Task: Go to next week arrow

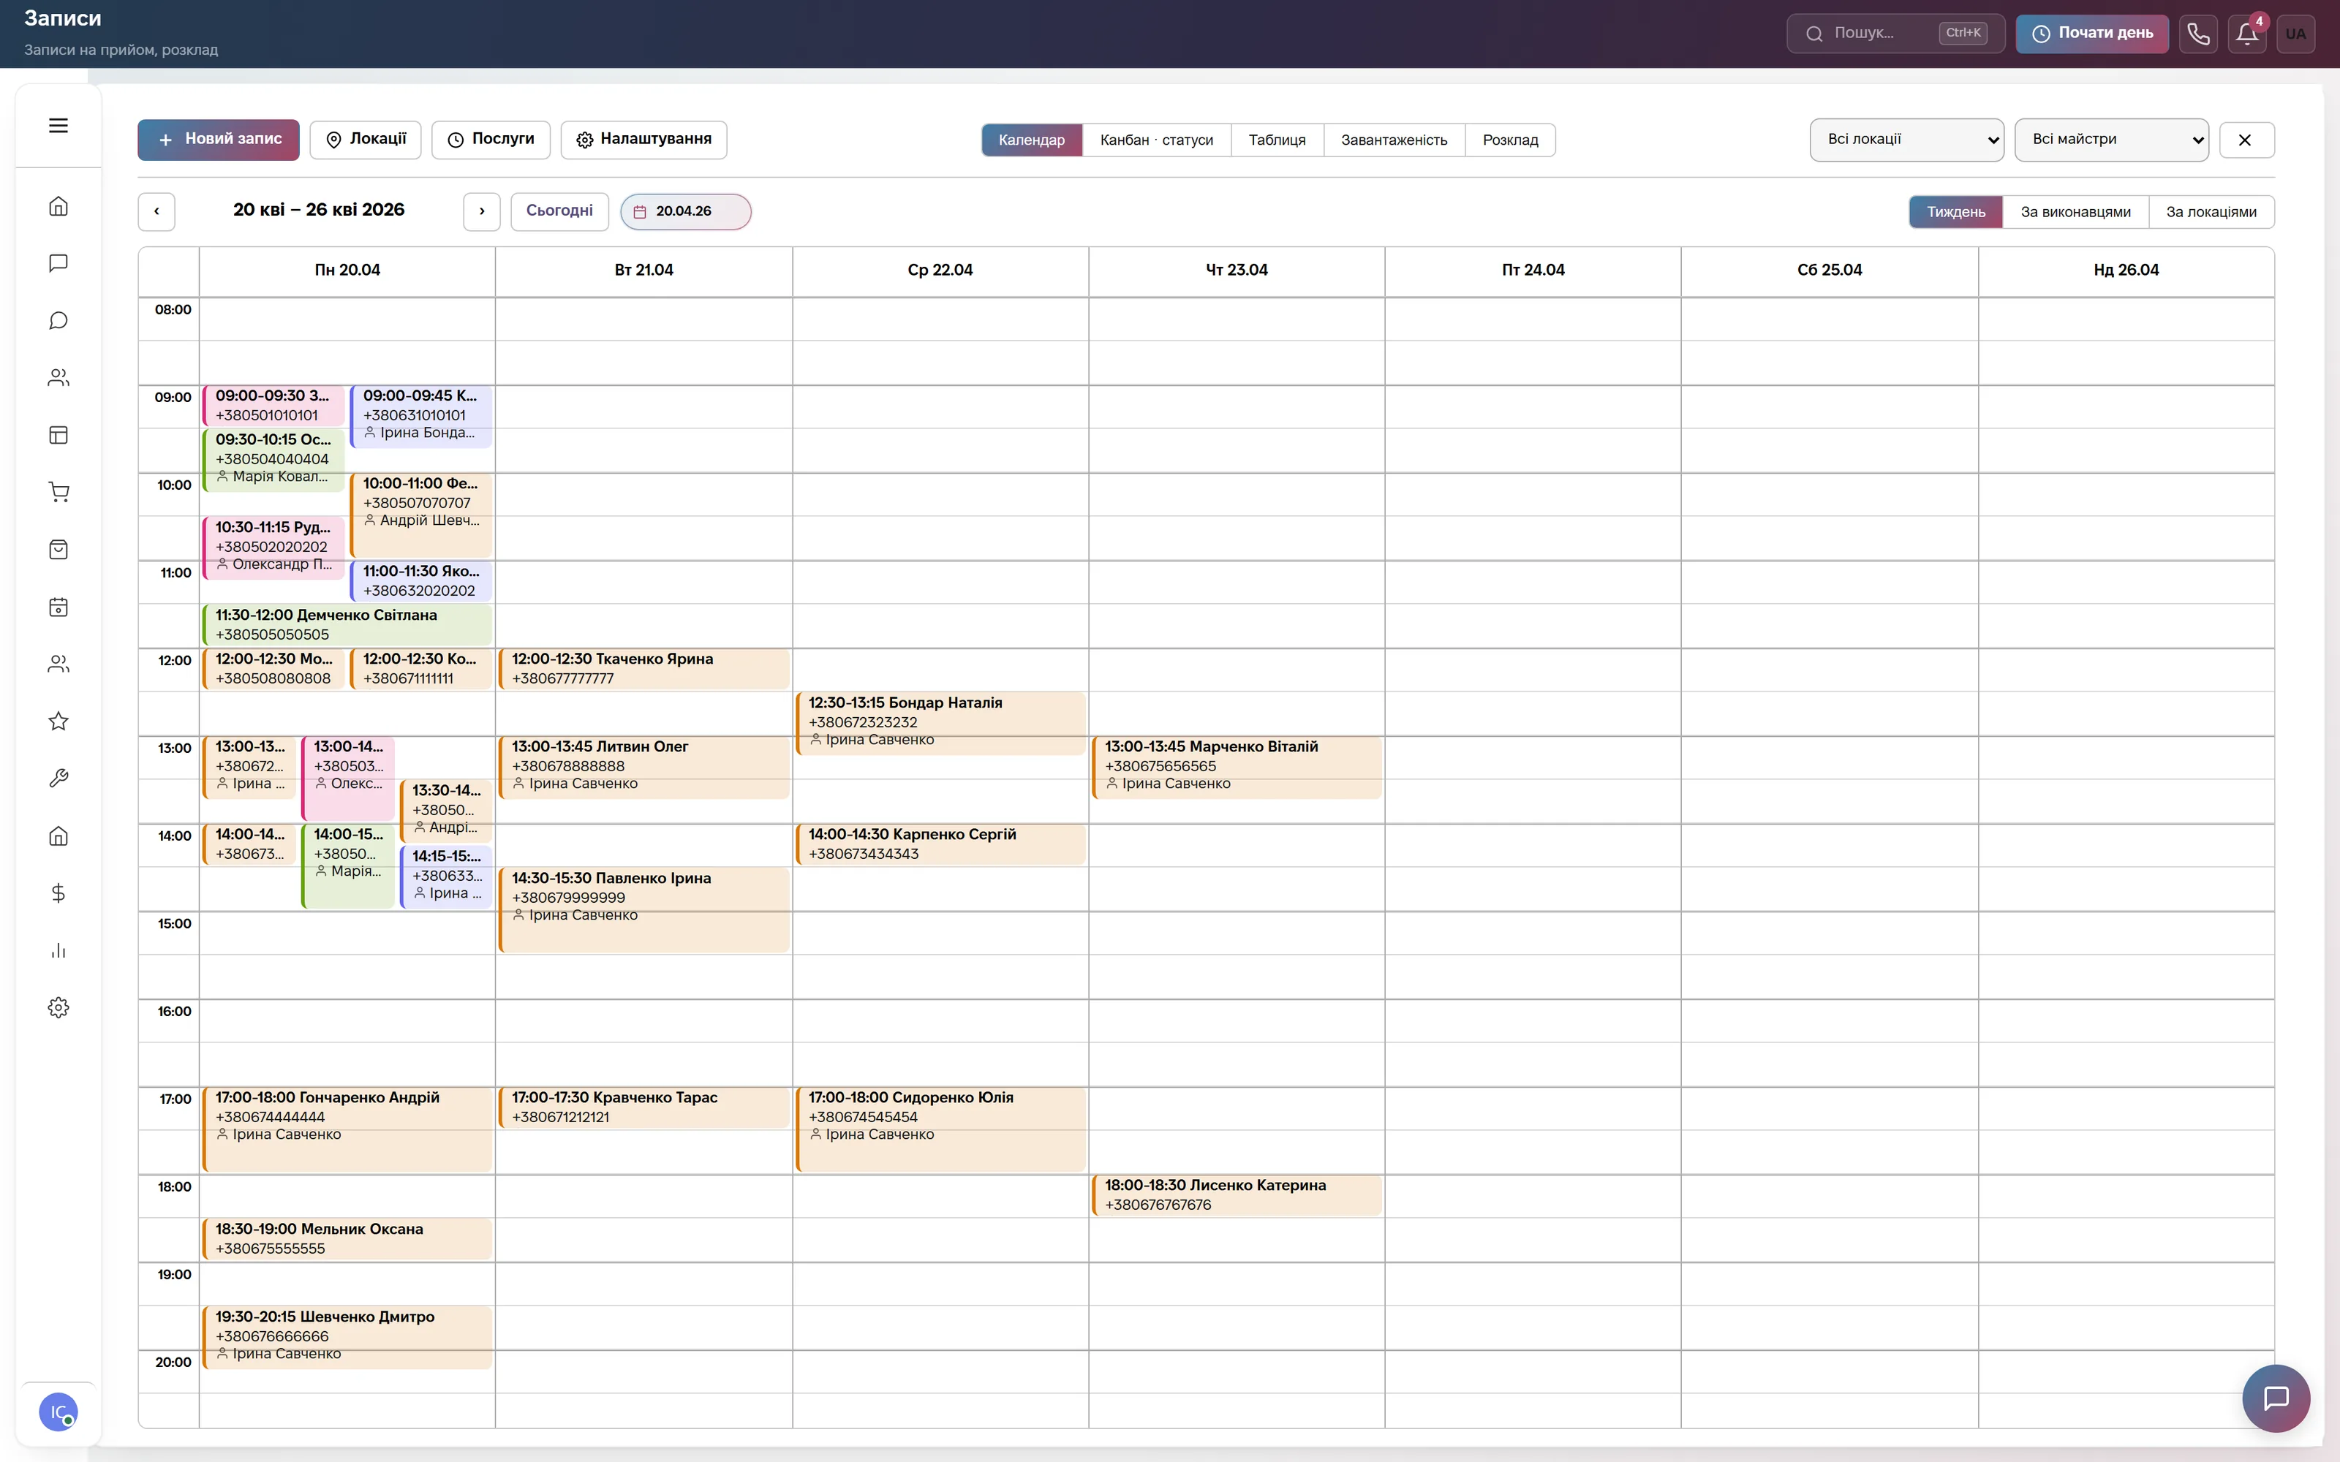Action: point(482,212)
